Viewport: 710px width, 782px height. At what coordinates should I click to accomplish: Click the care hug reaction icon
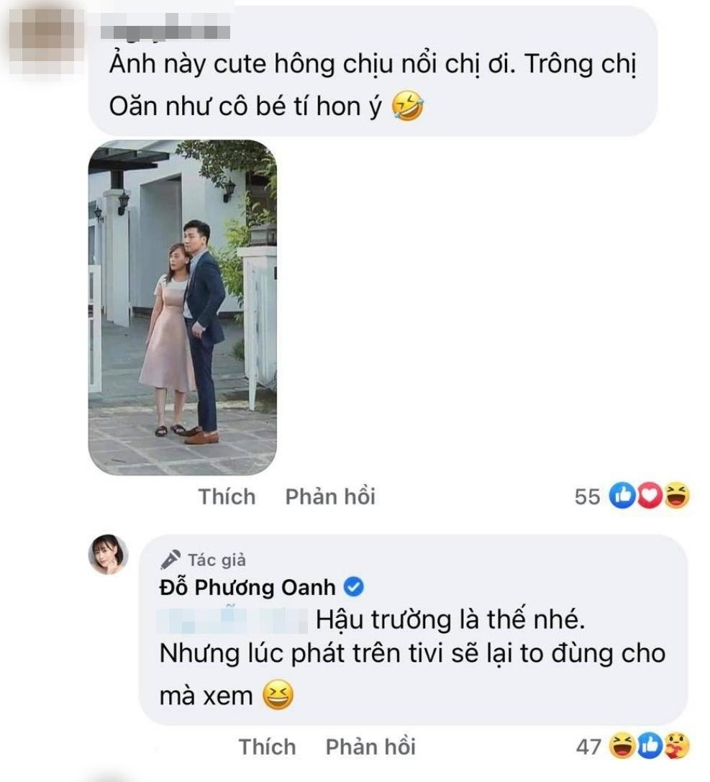click(677, 746)
